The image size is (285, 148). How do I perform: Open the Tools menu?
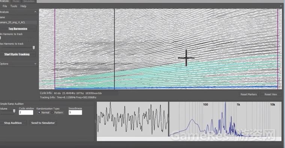14,6
